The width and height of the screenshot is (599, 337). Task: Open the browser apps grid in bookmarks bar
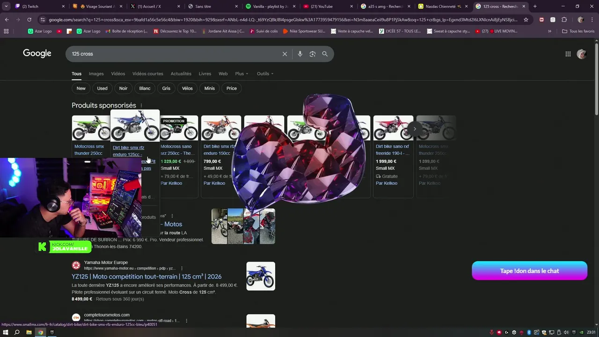coord(6,31)
